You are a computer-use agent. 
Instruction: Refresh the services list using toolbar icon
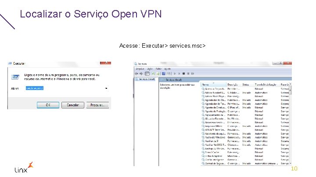click(x=153, y=74)
